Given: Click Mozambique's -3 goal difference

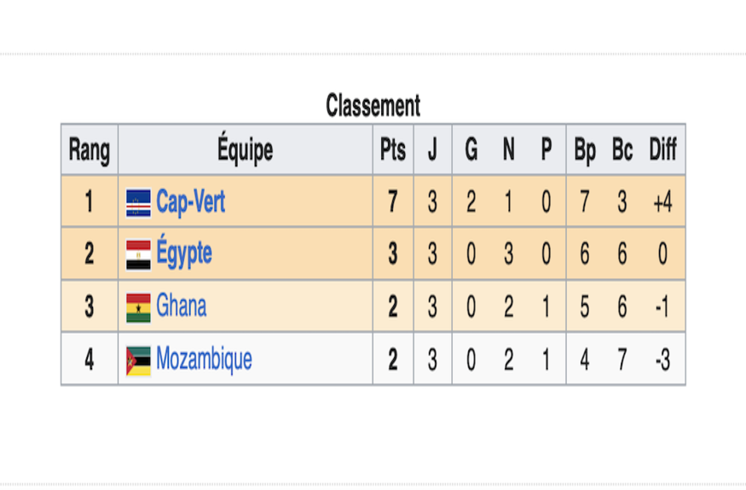Looking at the screenshot, I should 662,360.
